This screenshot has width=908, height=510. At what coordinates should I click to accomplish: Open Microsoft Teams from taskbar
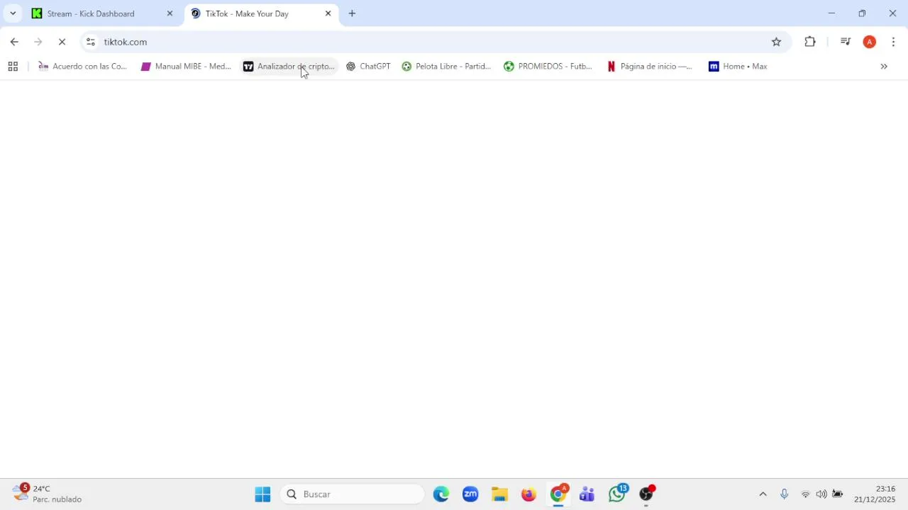pos(587,494)
